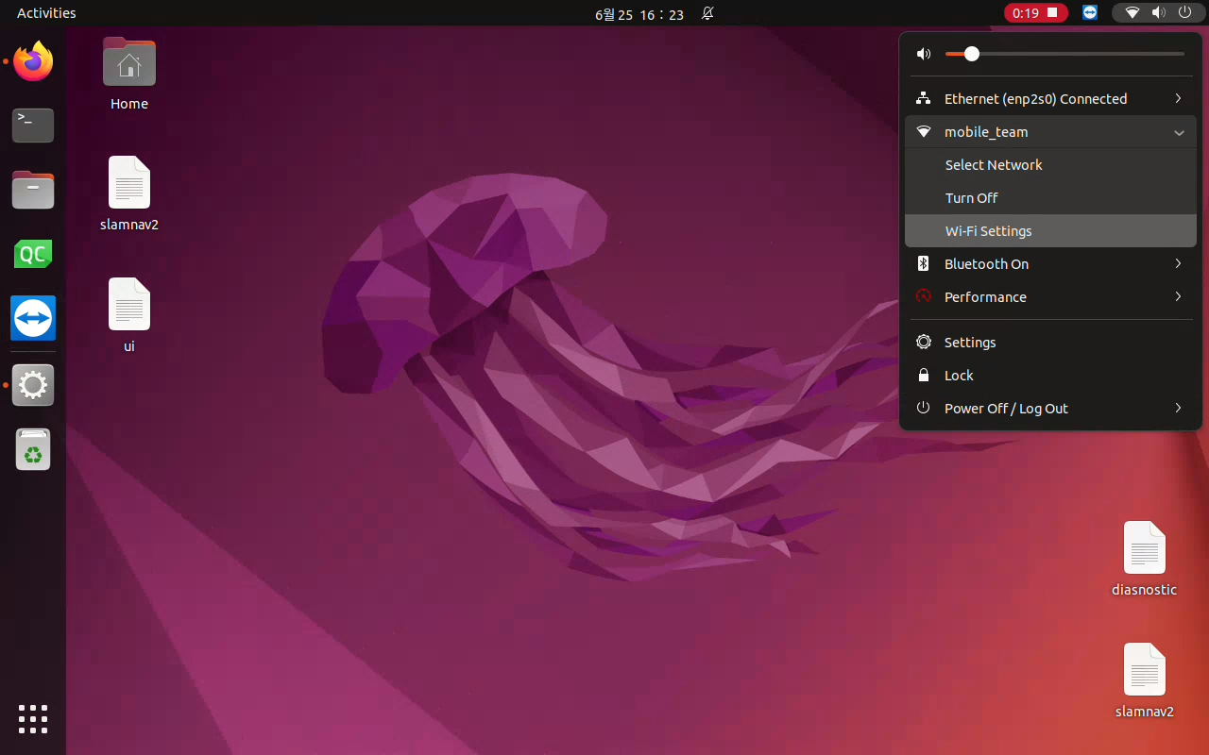Stop the screen recording indicator
The width and height of the screenshot is (1209, 755).
(x=1037, y=13)
